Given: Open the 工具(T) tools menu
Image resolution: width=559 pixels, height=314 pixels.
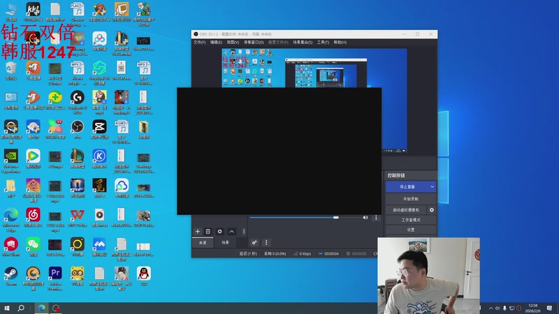Looking at the screenshot, I should coord(324,43).
